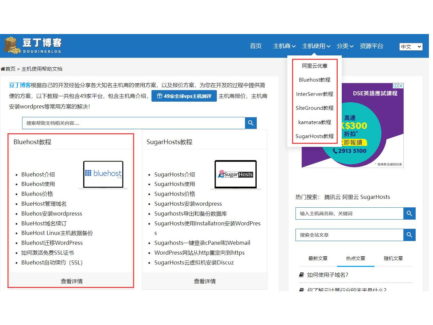Focus the 输入主机商名称、关键词 field

click(350, 213)
